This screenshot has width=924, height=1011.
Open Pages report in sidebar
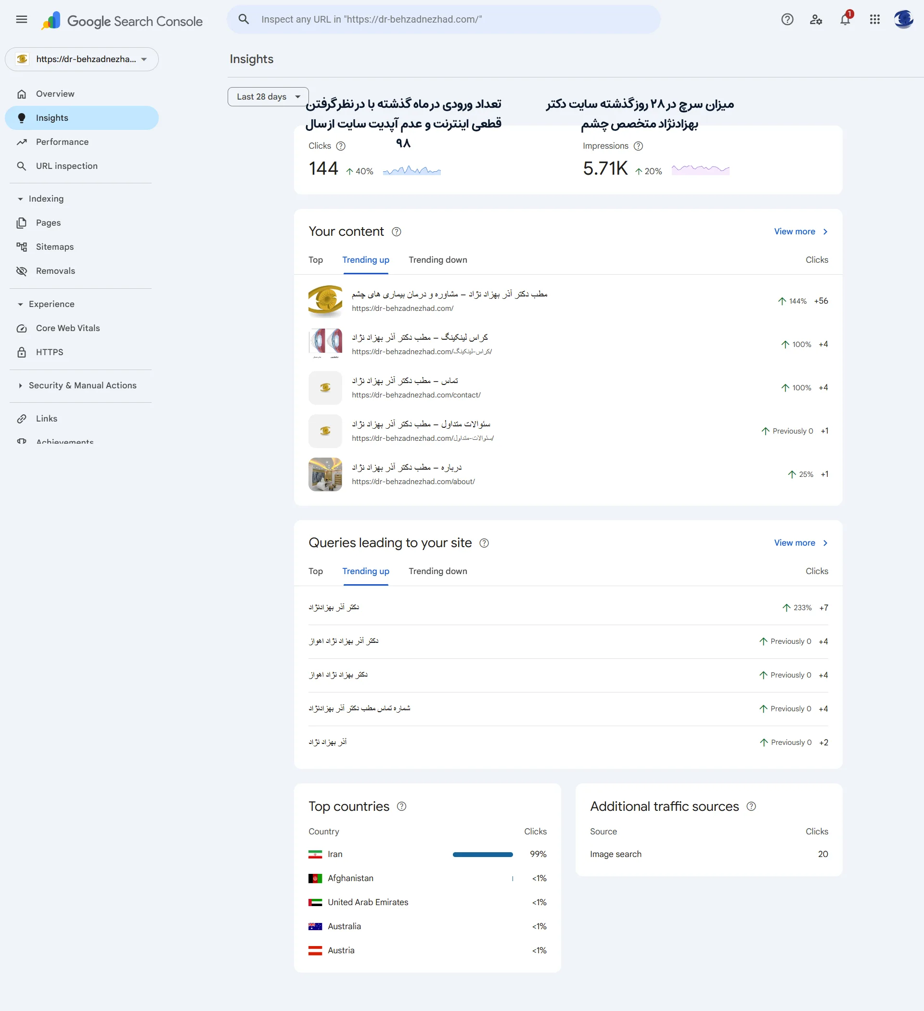point(82,223)
